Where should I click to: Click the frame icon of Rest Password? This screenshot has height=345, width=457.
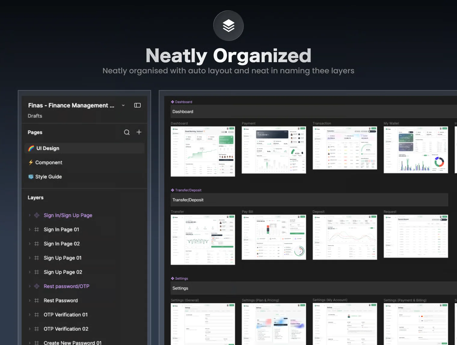[x=37, y=301]
